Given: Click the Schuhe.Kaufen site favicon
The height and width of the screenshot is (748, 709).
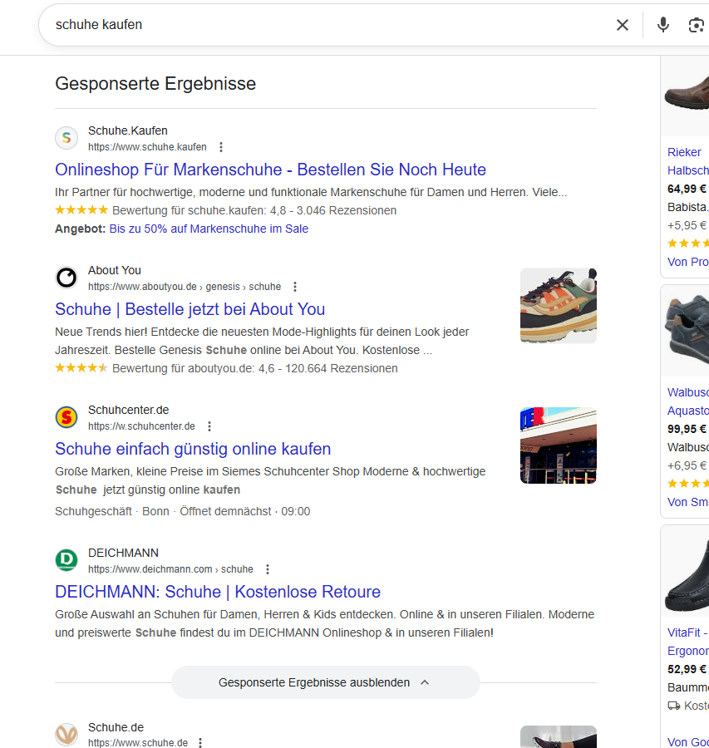Looking at the screenshot, I should tap(66, 137).
